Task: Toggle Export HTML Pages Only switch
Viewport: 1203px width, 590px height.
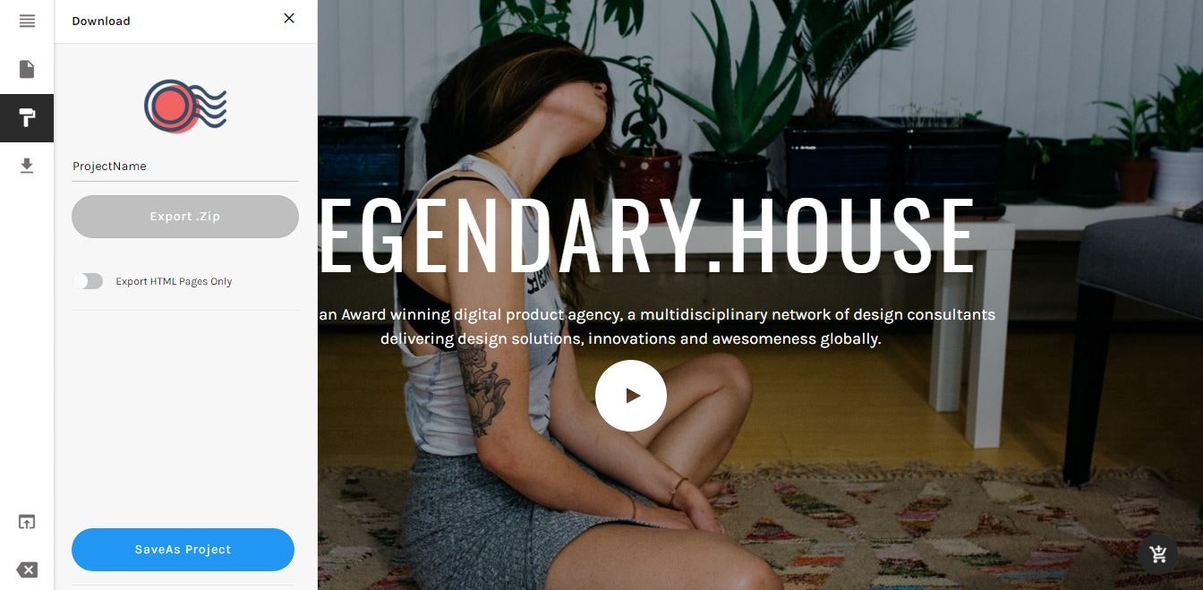Action: tap(88, 281)
